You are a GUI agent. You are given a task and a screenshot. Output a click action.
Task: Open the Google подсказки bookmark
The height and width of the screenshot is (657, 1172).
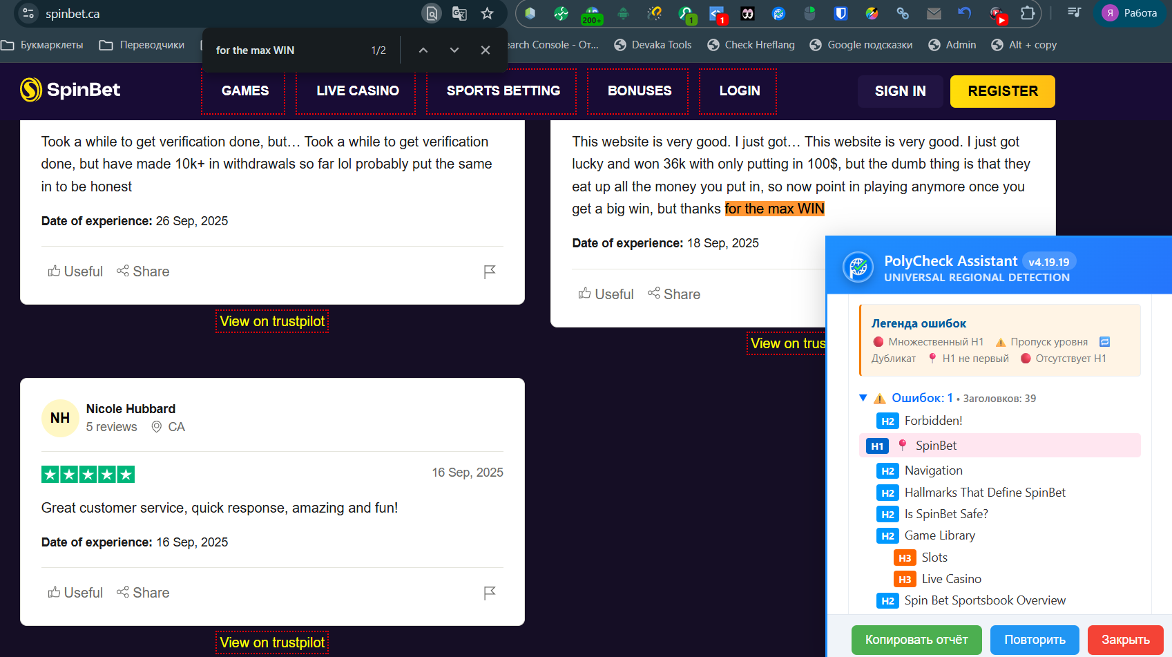click(861, 45)
